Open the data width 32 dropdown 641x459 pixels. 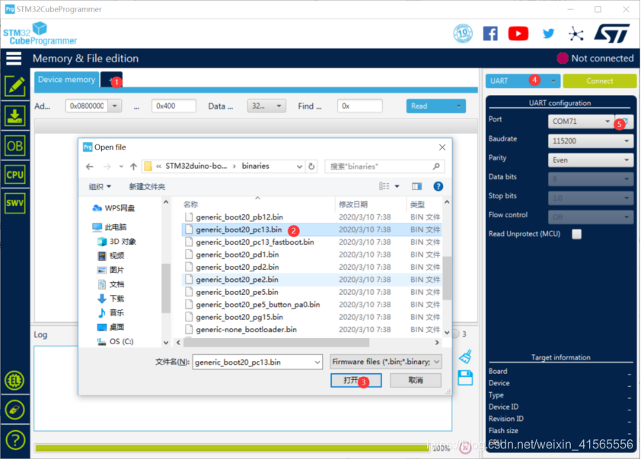[266, 106]
